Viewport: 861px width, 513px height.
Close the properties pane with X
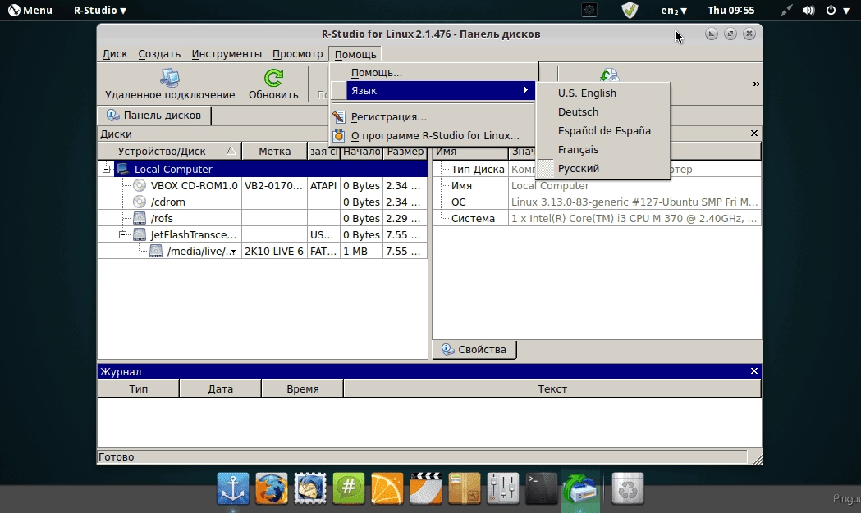click(754, 134)
